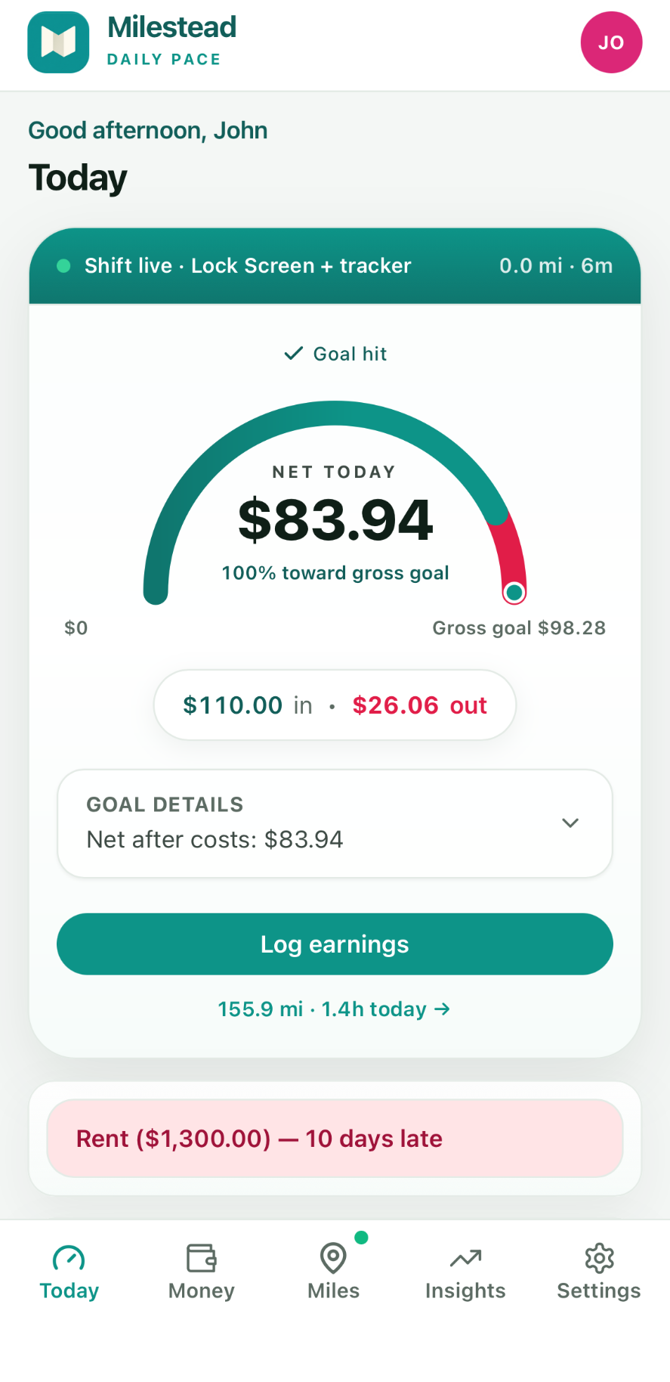Image resolution: width=670 pixels, height=1382 pixels.
Task: Open the Shift live tracker banner
Action: (335, 265)
